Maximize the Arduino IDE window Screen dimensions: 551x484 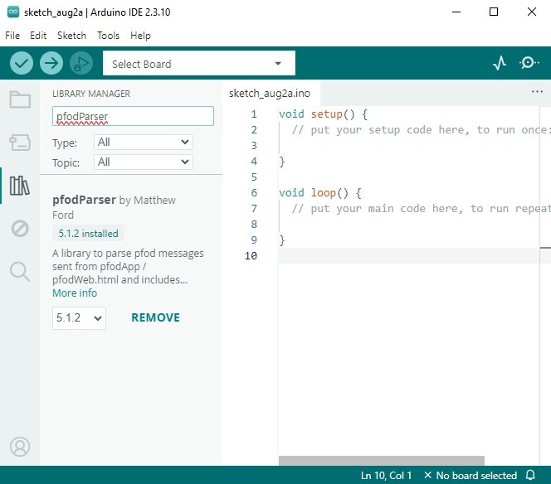(x=494, y=12)
